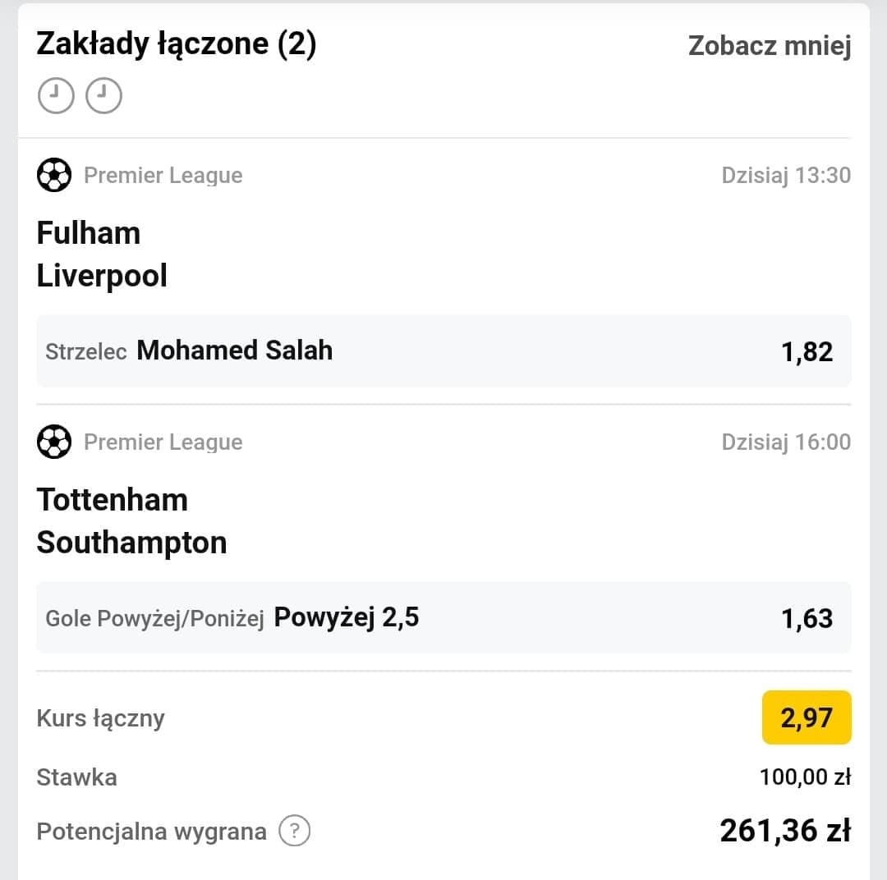Click the second pending clock icon
The image size is (887, 880).
point(103,95)
